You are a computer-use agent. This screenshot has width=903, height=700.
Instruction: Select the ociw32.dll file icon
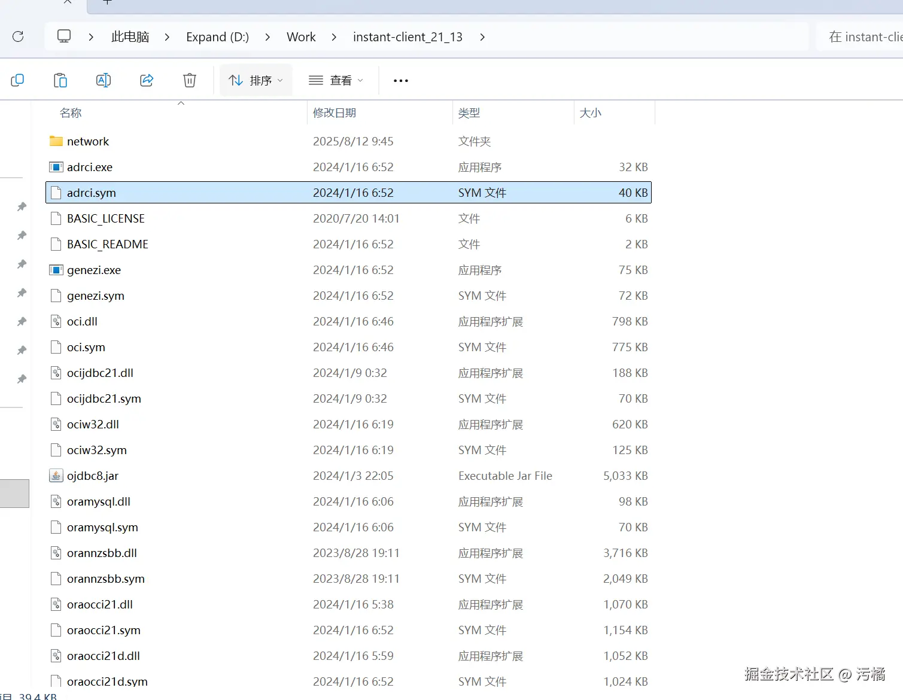click(x=56, y=424)
